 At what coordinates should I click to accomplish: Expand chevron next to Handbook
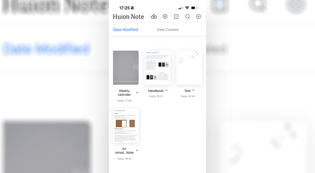[166, 91]
